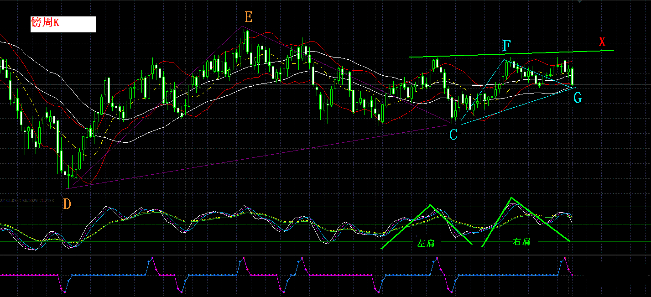Click the cyan 'F' label
Image resolution: width=651 pixels, height=297 pixels.
507,45
